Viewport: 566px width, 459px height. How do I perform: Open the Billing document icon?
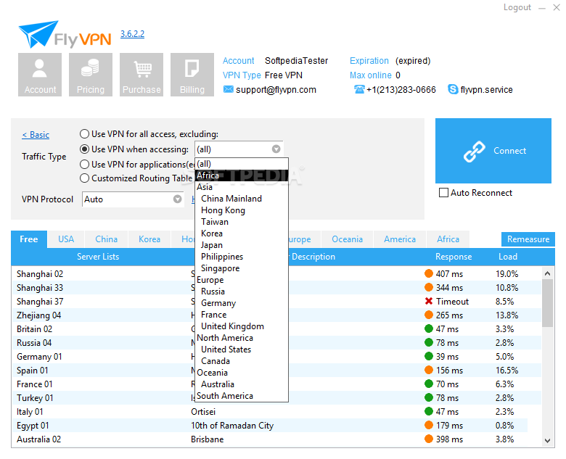point(192,75)
